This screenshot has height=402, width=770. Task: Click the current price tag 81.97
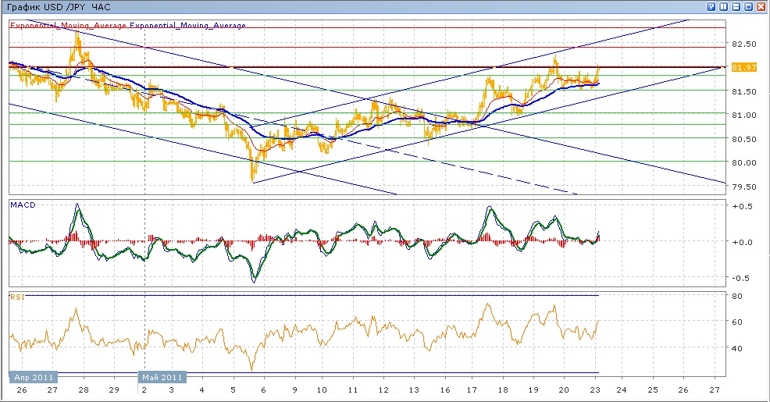pos(743,67)
